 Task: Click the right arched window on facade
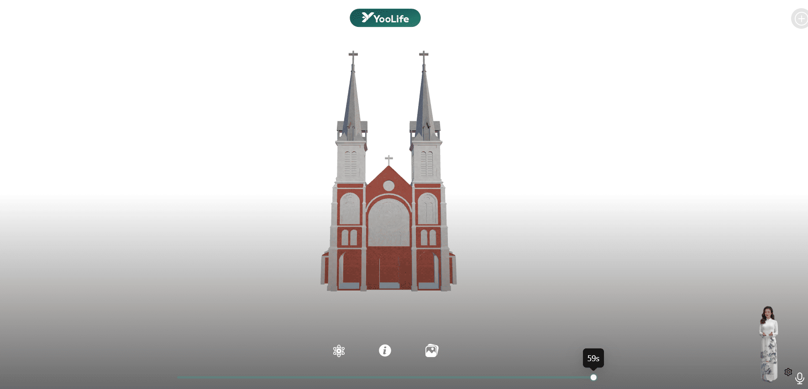428,209
